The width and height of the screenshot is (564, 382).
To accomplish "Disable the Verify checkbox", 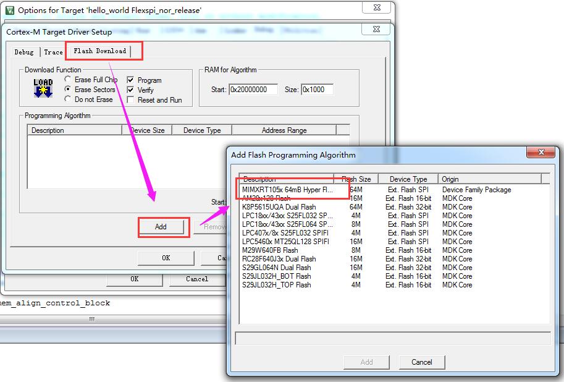I will point(130,90).
